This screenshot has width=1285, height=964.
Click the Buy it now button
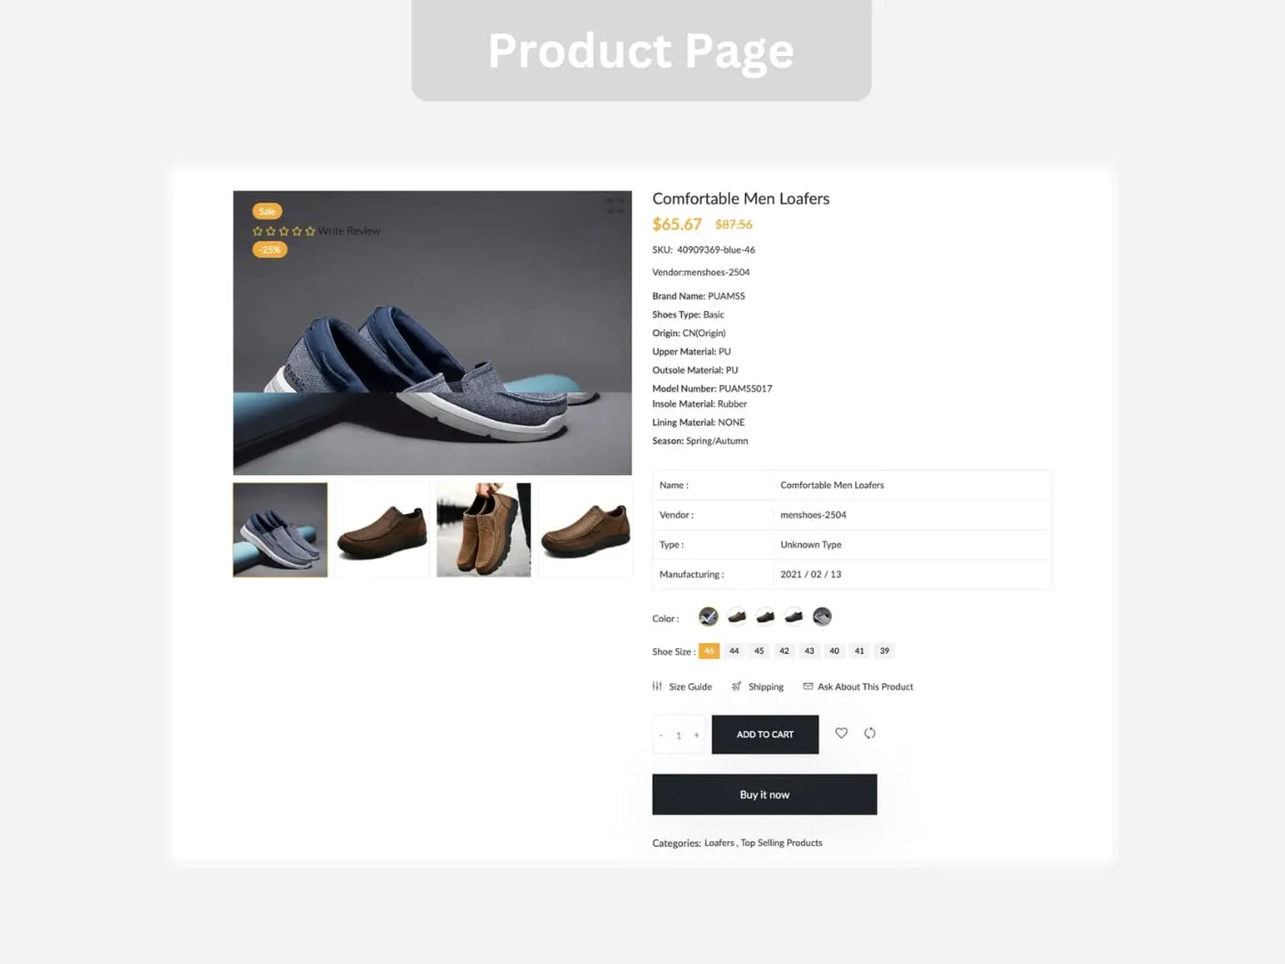coord(765,794)
